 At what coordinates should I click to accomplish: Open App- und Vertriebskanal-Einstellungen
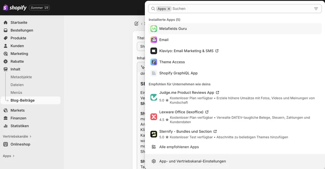tap(192, 161)
